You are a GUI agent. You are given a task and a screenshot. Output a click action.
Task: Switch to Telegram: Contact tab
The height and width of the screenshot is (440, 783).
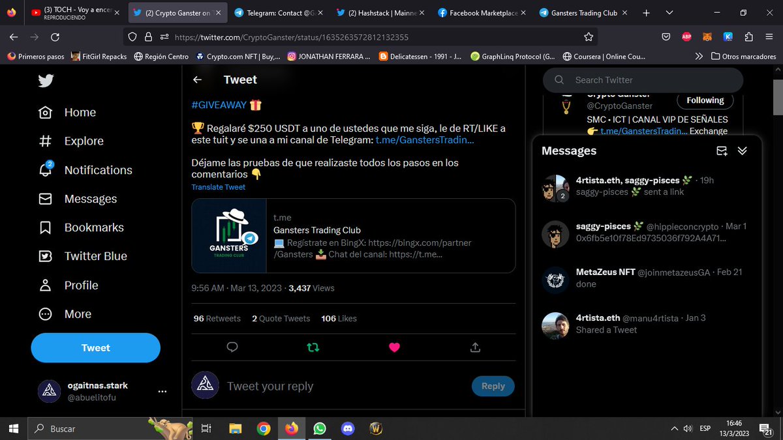278,13
